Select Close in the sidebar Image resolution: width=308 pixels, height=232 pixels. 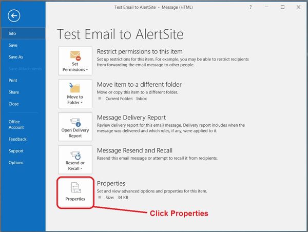click(23, 104)
